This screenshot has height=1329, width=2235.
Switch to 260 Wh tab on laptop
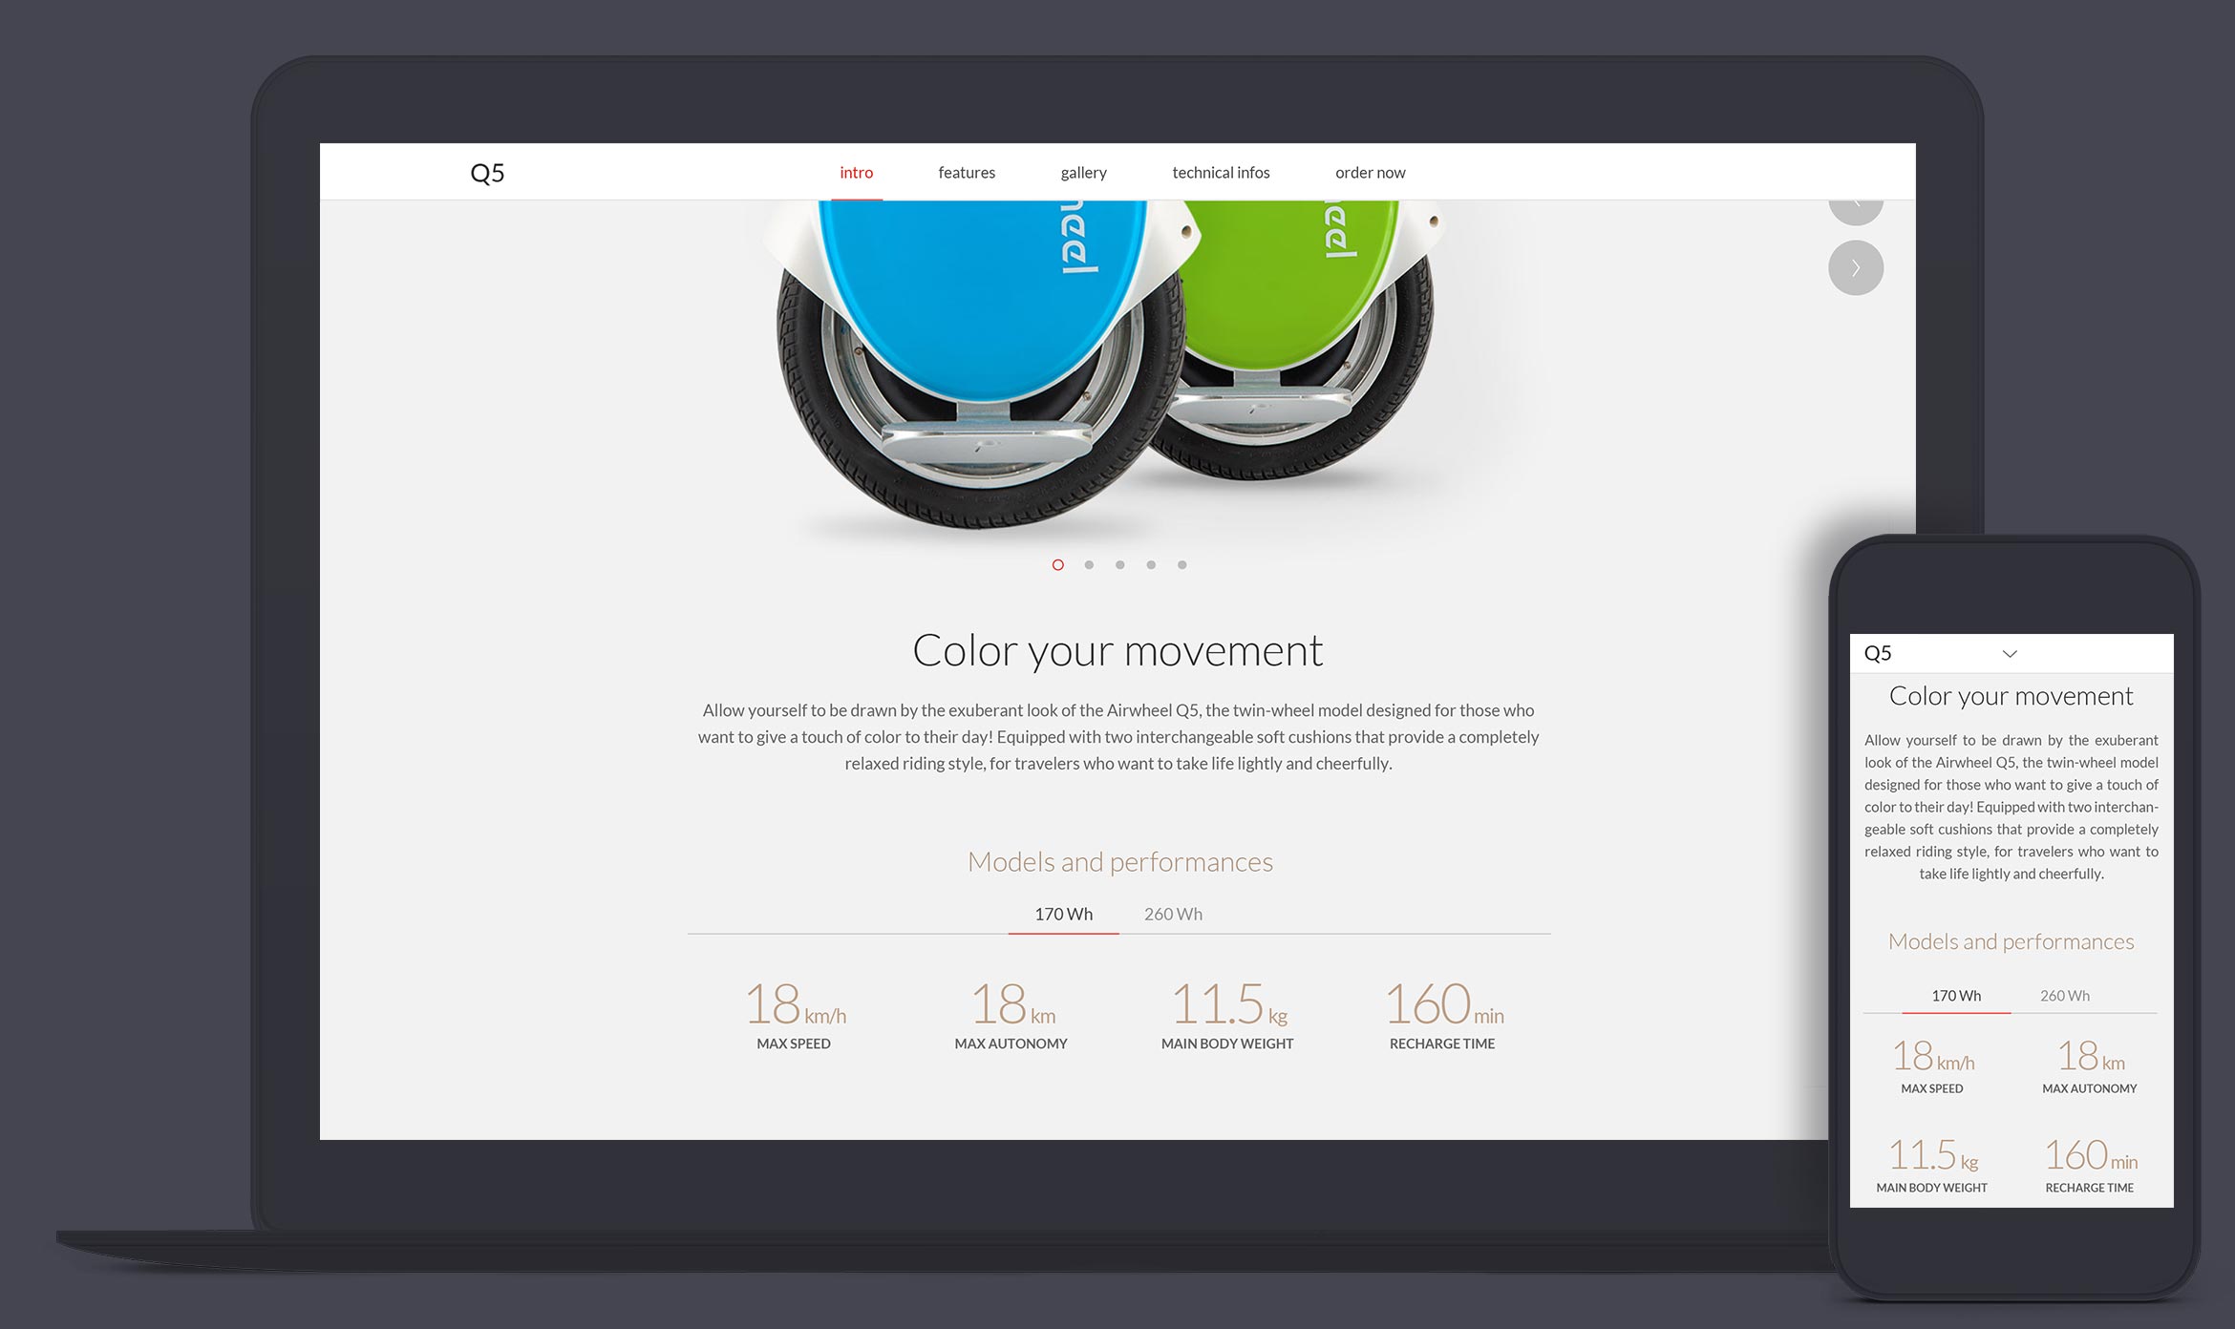click(x=1173, y=915)
